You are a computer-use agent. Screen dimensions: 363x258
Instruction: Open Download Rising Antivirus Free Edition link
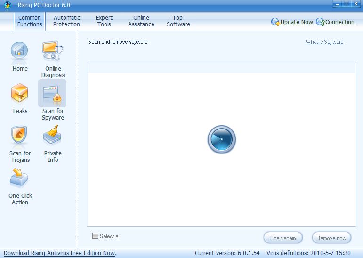pyautogui.click(x=59, y=253)
